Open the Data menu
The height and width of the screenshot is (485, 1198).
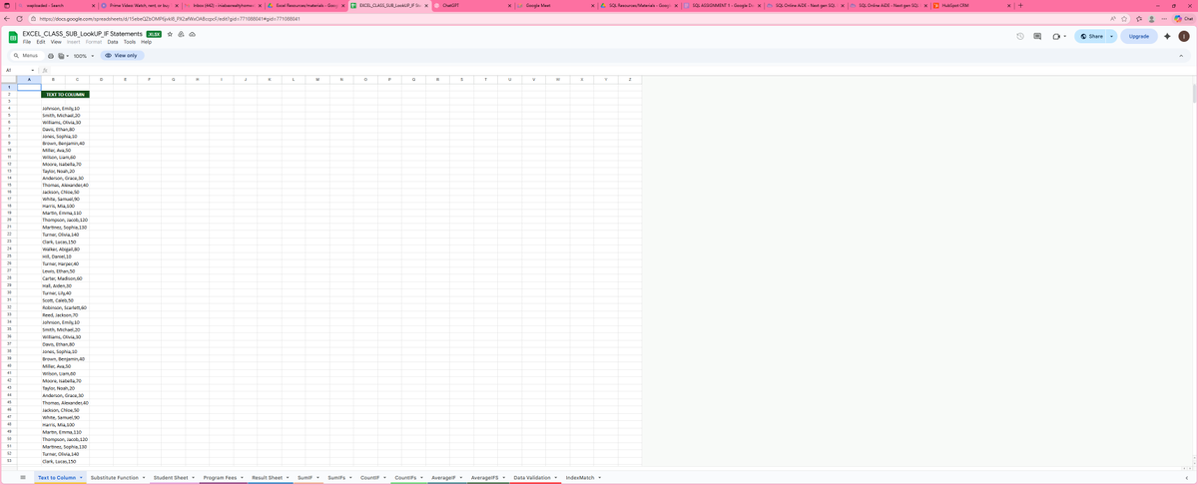[x=113, y=42]
